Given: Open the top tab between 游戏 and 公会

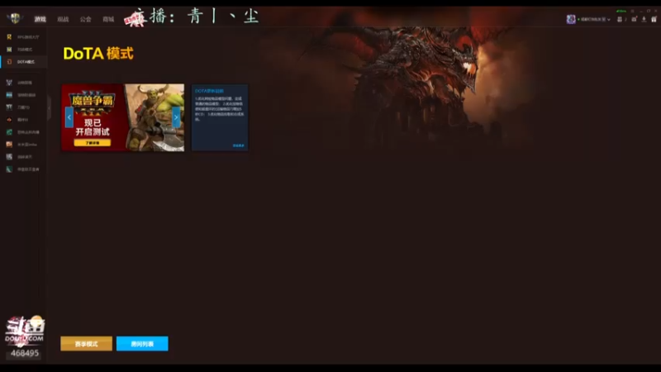Looking at the screenshot, I should pos(63,19).
